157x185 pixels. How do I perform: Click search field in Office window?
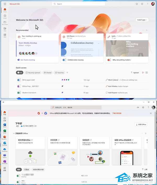pos(76,107)
